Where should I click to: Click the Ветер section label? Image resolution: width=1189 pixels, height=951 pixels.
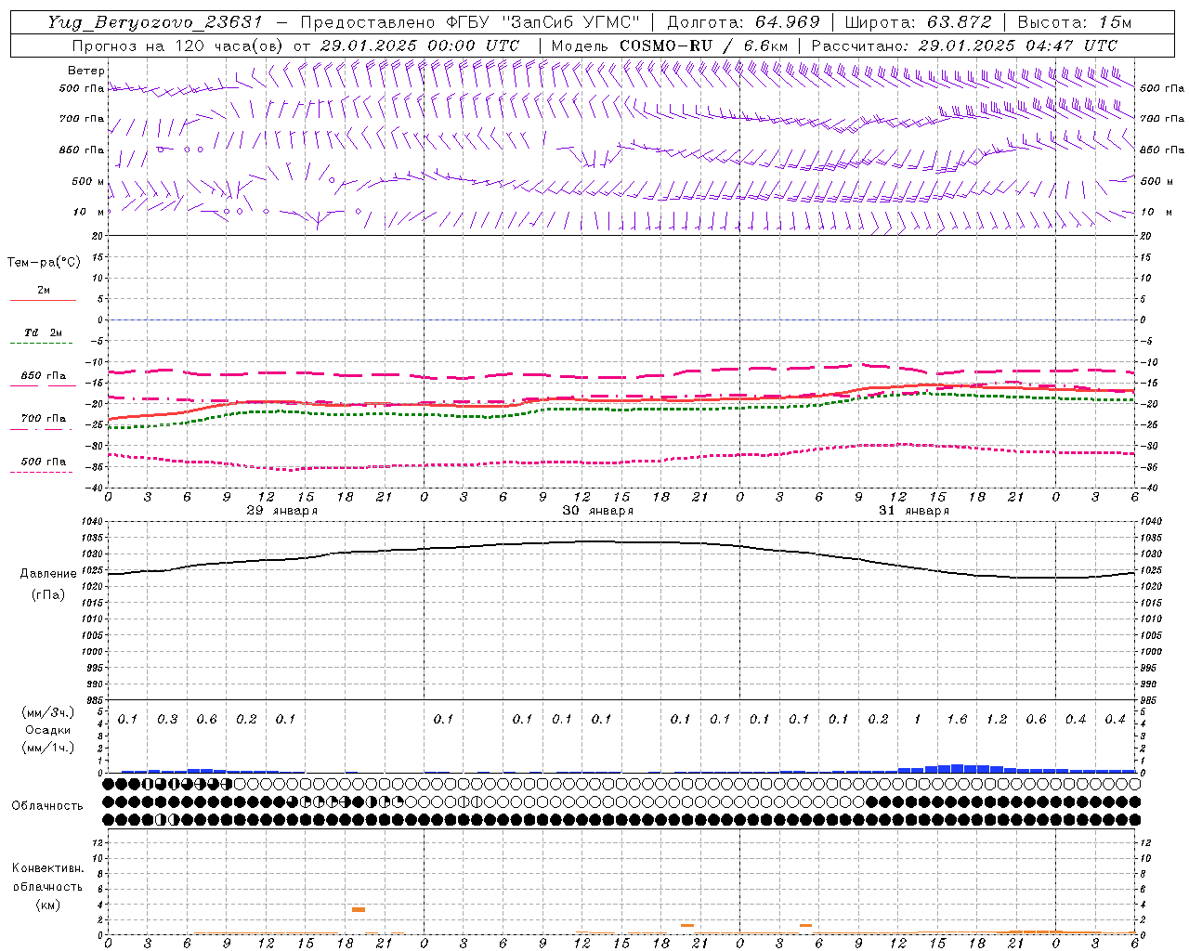pos(86,71)
